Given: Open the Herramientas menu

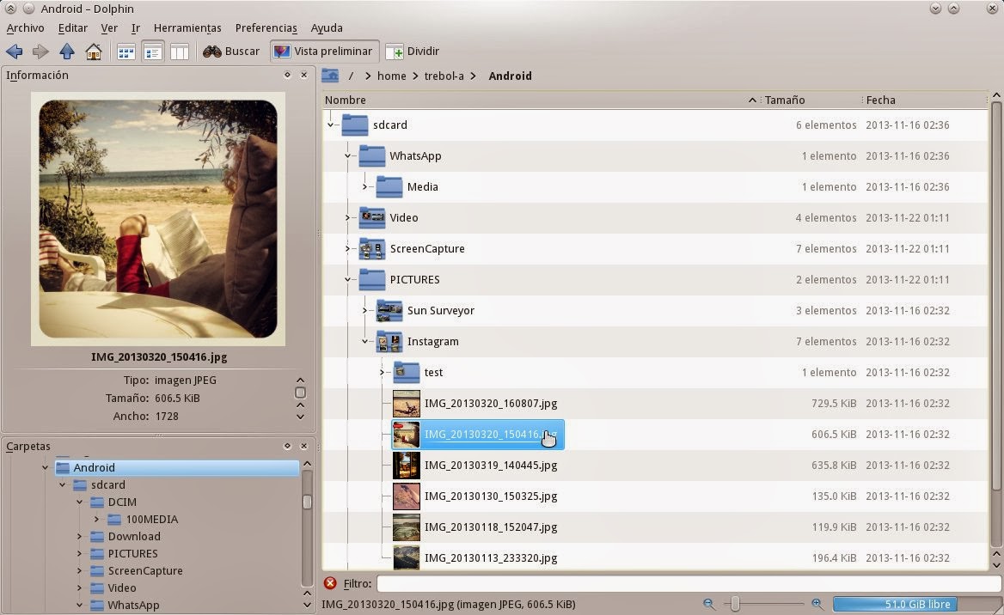Looking at the screenshot, I should 187,28.
